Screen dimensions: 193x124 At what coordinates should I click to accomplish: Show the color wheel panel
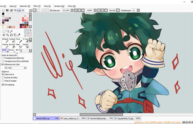point(3,10)
